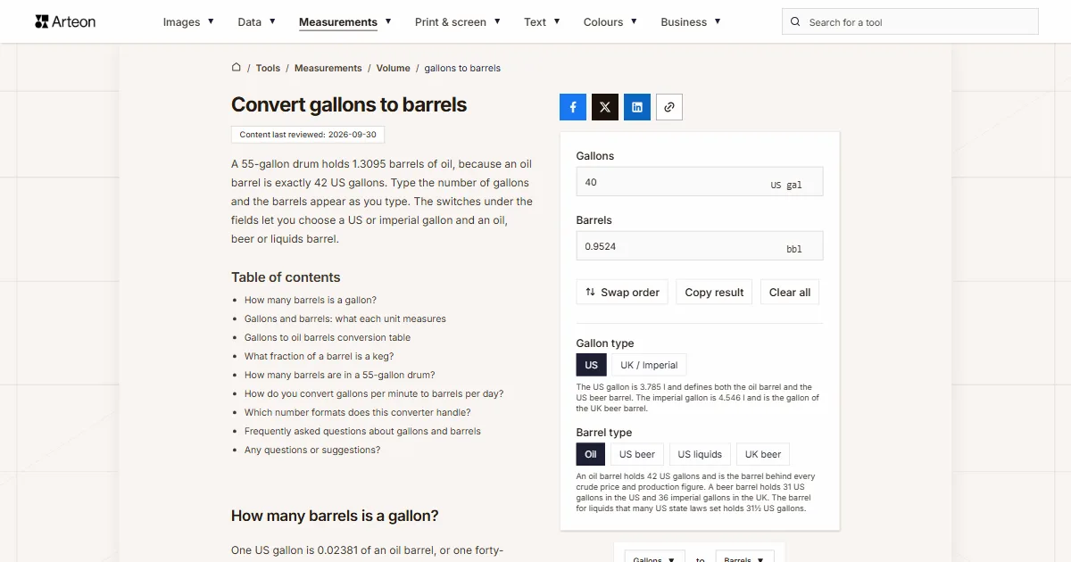Click the Swap order button

622,292
